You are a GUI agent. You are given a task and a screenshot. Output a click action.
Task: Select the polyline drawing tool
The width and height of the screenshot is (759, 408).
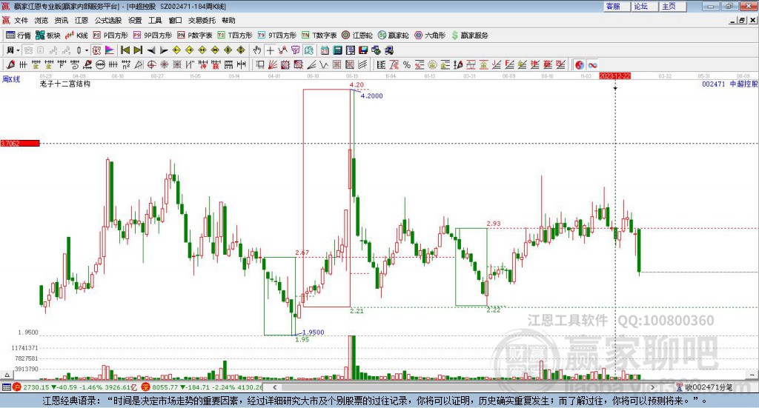[x=282, y=50]
